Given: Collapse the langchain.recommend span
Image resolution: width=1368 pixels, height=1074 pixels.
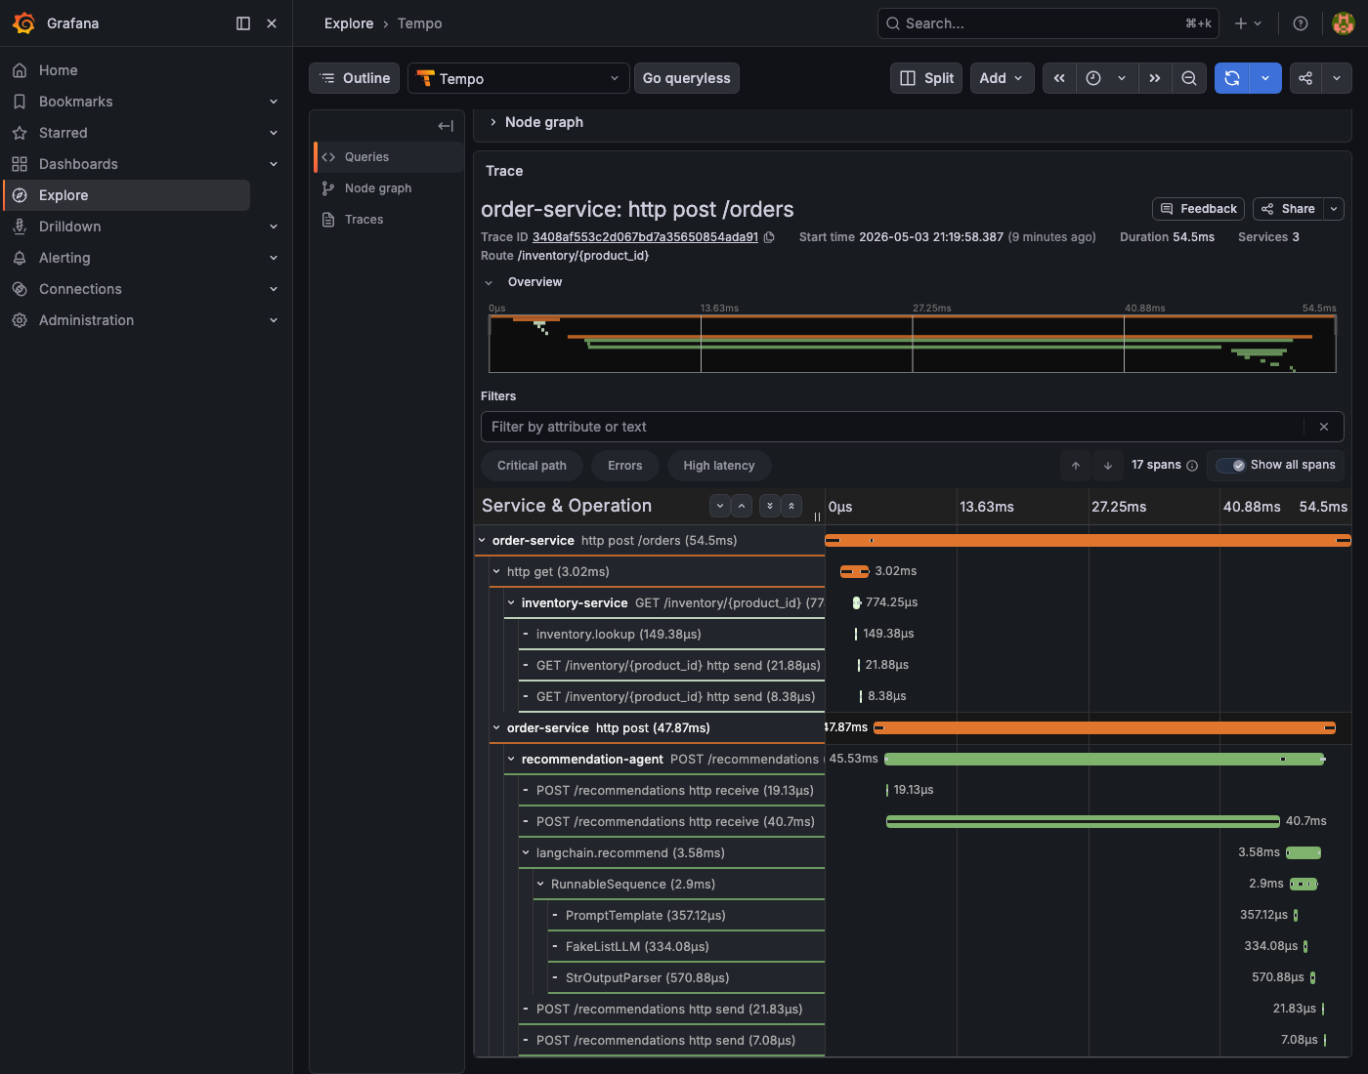Looking at the screenshot, I should click(526, 853).
